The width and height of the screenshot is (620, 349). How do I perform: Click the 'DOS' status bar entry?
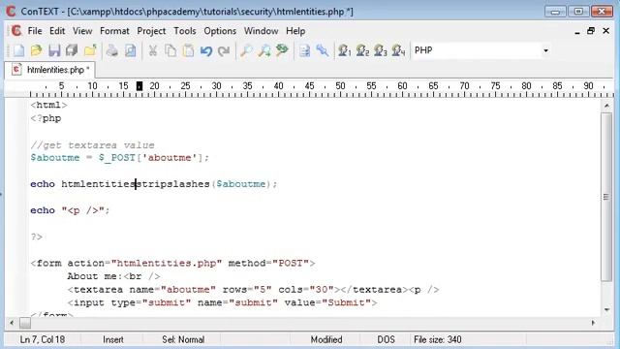386,339
